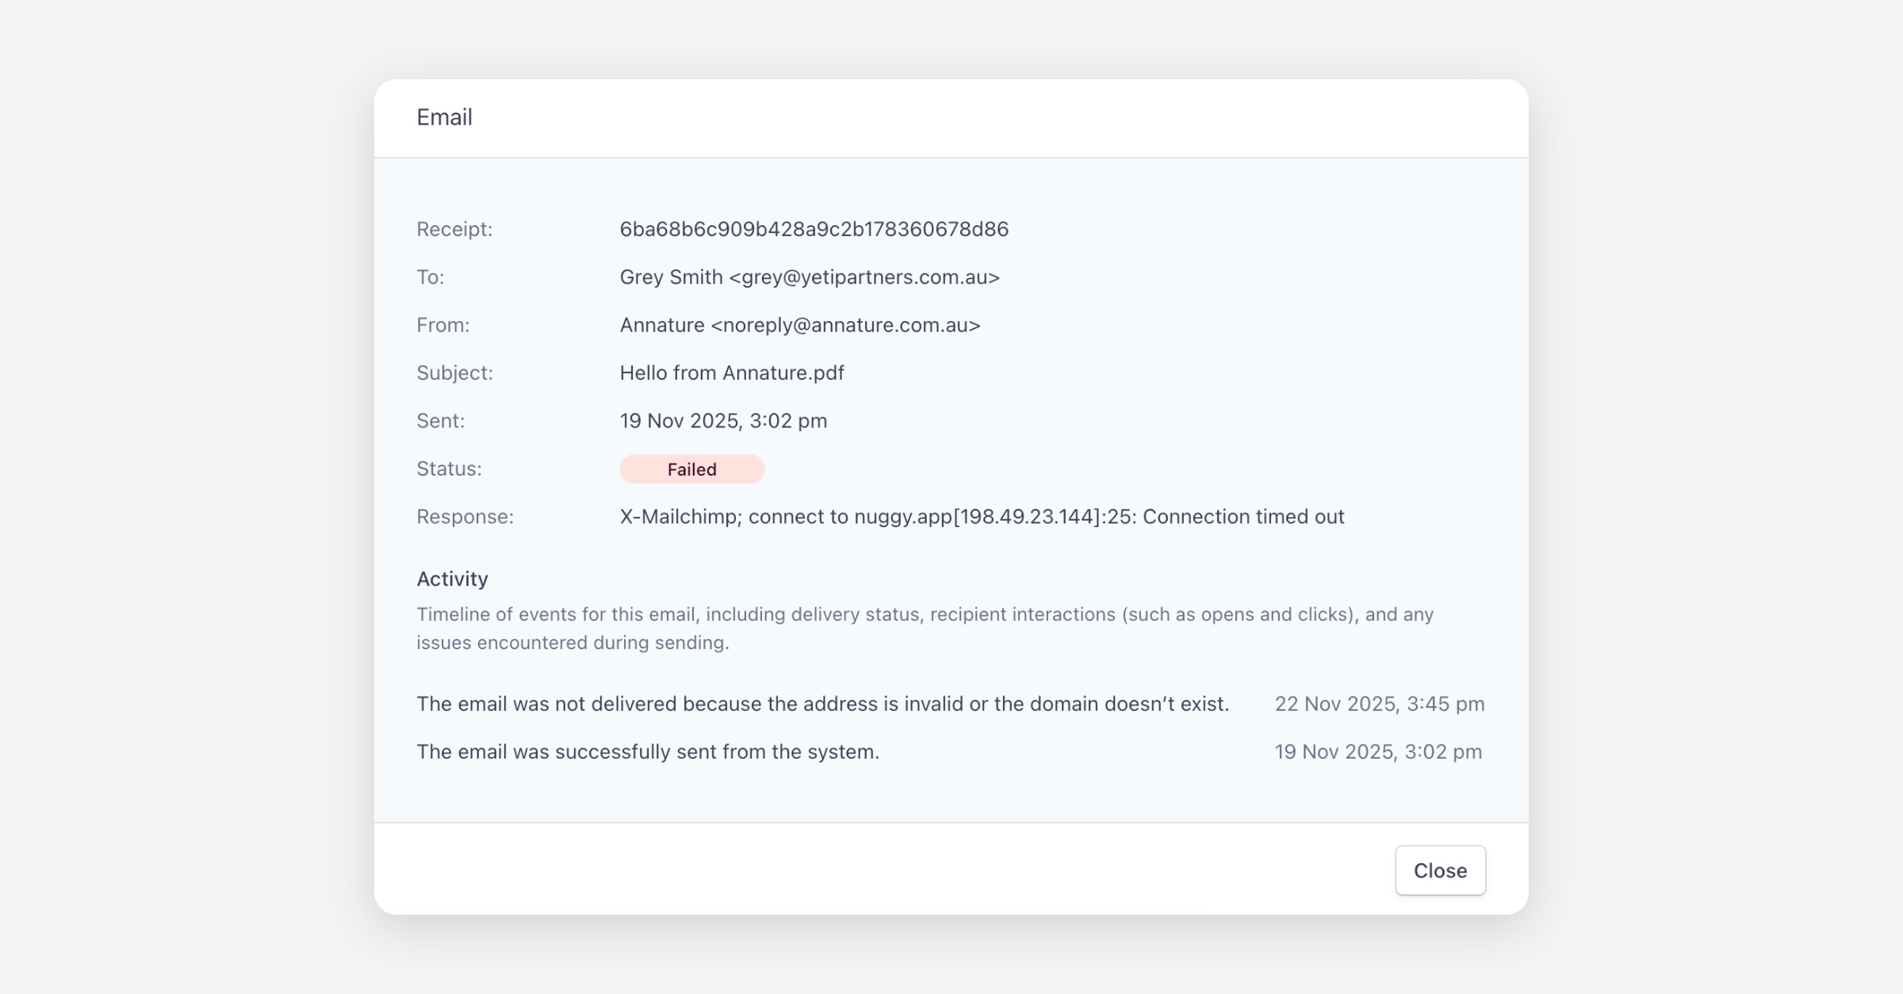Click the Email dialog title

click(x=444, y=117)
